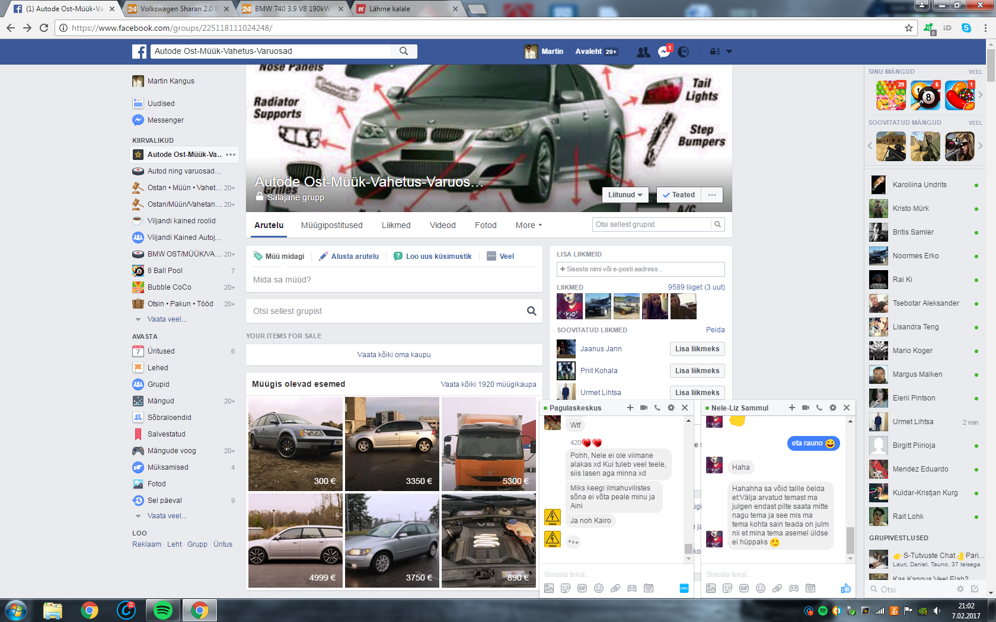Screen dimensions: 996x622
Task: Open Müügipostitused tab
Action: click(332, 225)
